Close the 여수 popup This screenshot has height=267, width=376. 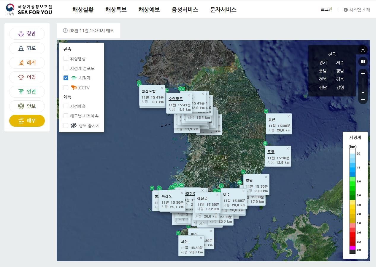coord(243,191)
